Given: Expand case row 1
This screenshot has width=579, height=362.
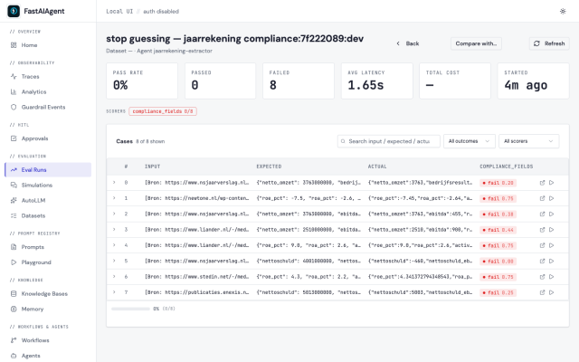Looking at the screenshot, I should [x=114, y=198].
